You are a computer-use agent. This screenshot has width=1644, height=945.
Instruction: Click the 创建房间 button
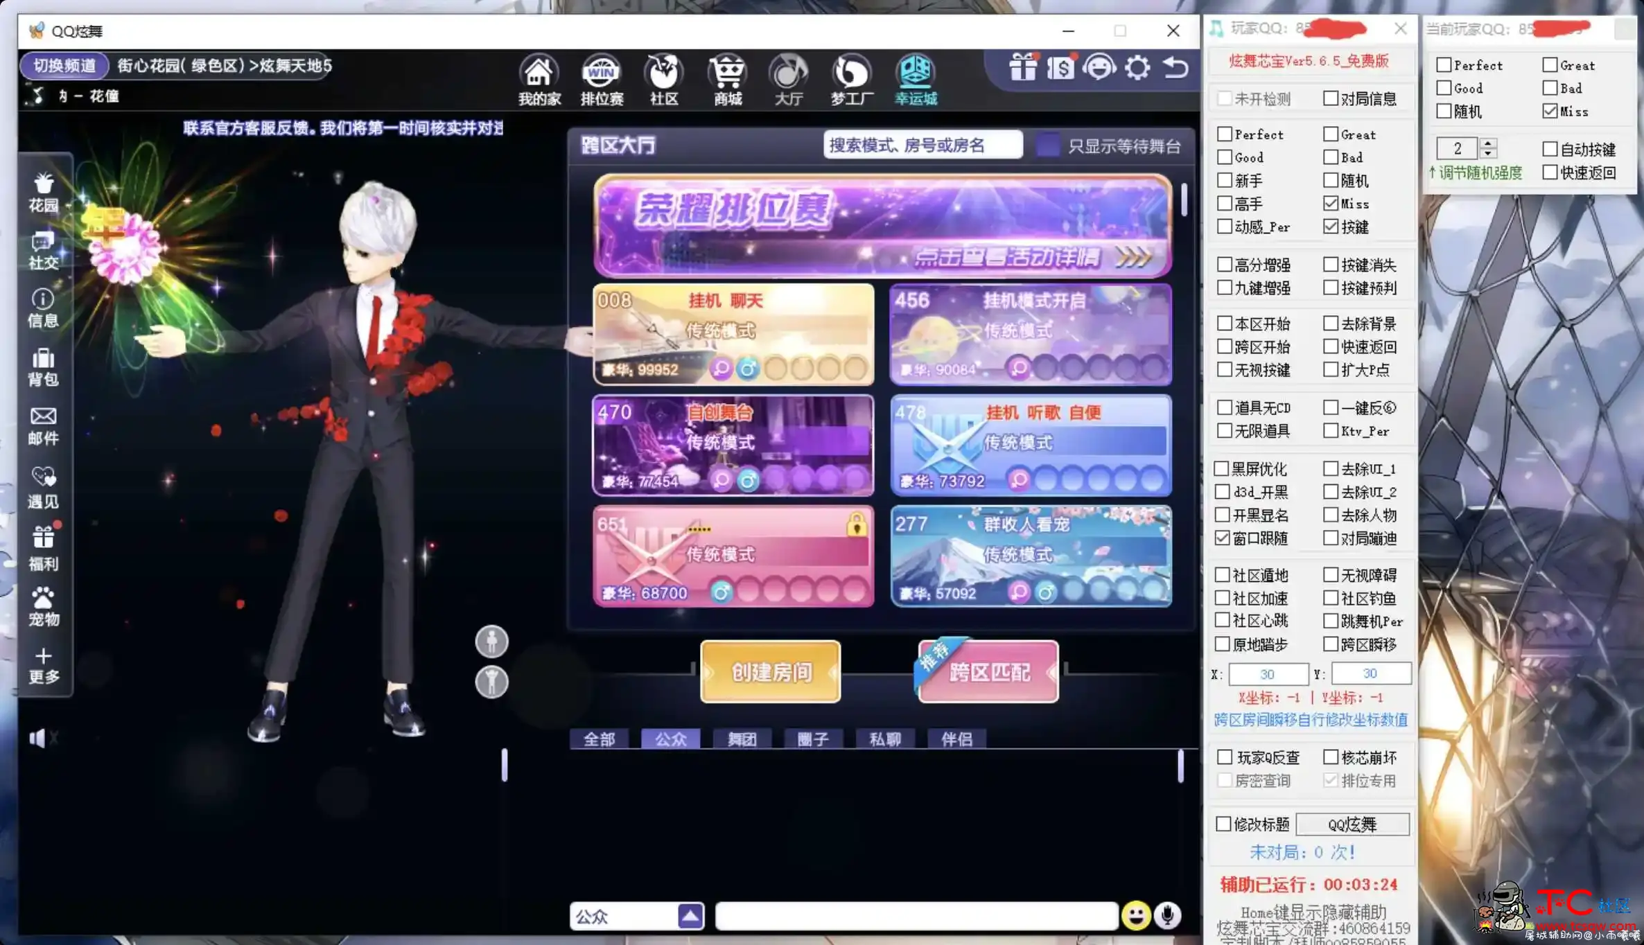tap(771, 671)
